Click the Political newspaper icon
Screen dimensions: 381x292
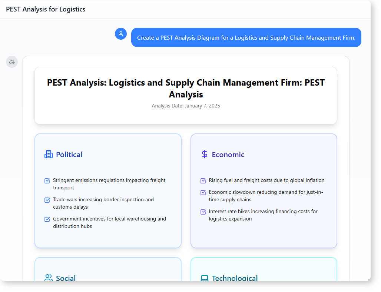[49, 155]
